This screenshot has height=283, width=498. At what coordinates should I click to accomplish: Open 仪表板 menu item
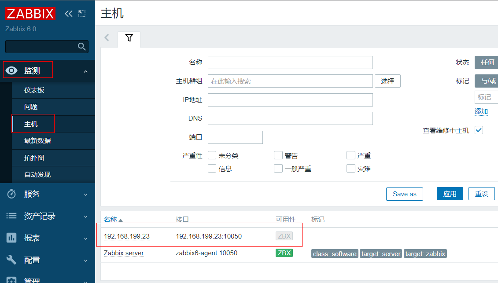coord(53,90)
